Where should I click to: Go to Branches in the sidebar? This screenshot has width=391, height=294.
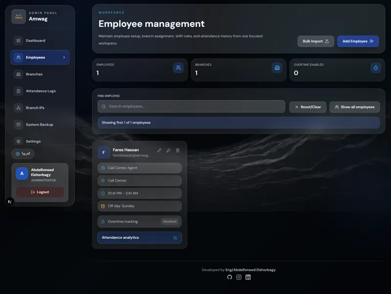[x=40, y=74]
